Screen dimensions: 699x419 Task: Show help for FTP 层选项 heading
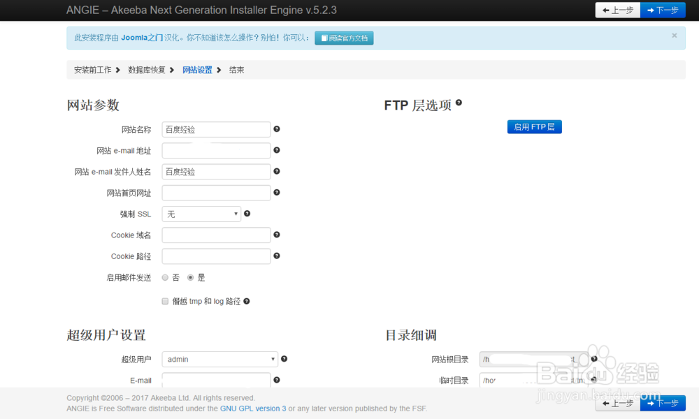pos(459,101)
